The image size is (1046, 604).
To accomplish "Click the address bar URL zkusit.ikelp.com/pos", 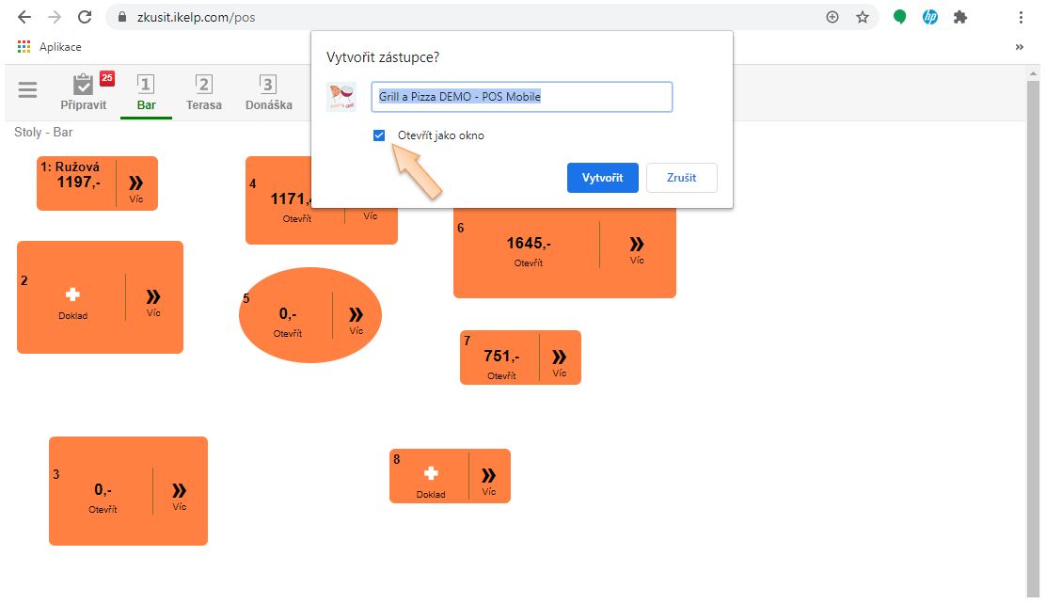I will pos(196,17).
